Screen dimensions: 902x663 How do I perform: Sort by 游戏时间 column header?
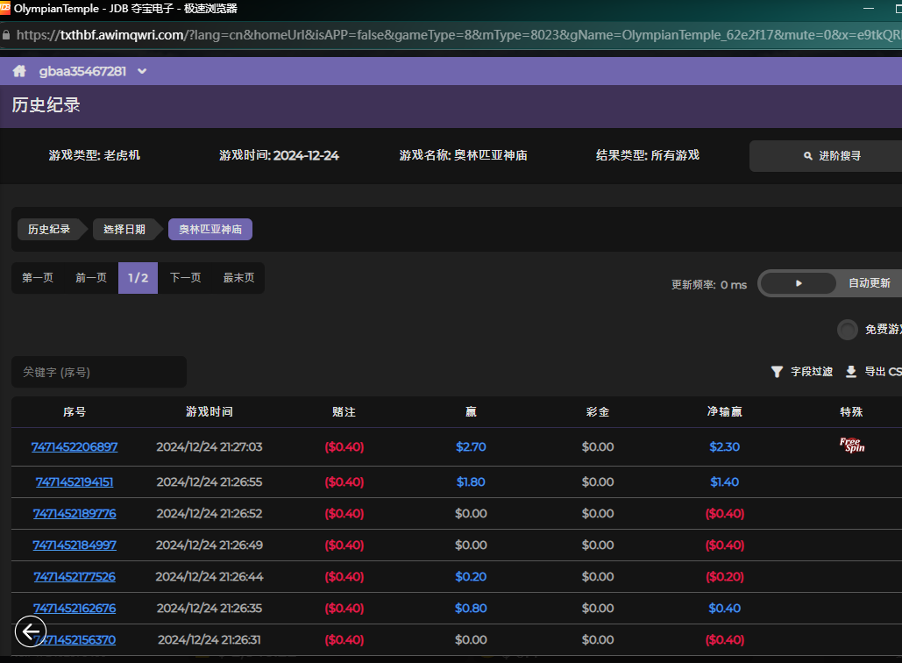[x=210, y=411]
